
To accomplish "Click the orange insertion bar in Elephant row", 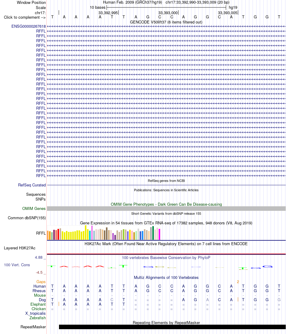I will [59, 304].
